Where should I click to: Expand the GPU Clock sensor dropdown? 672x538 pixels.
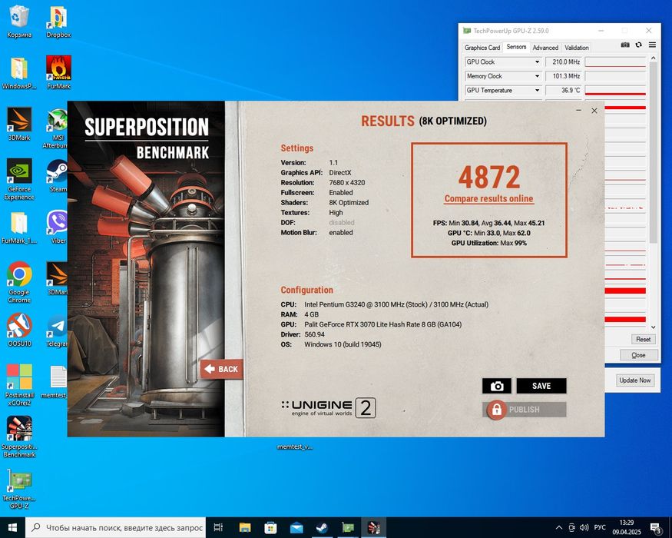537,61
